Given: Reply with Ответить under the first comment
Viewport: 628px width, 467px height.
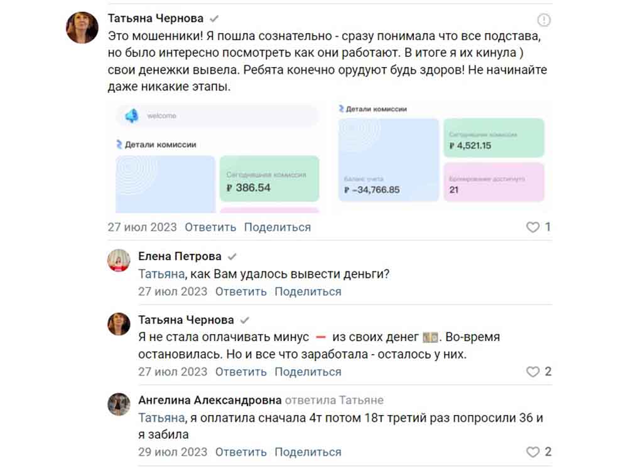Looking at the screenshot, I should [x=209, y=228].
